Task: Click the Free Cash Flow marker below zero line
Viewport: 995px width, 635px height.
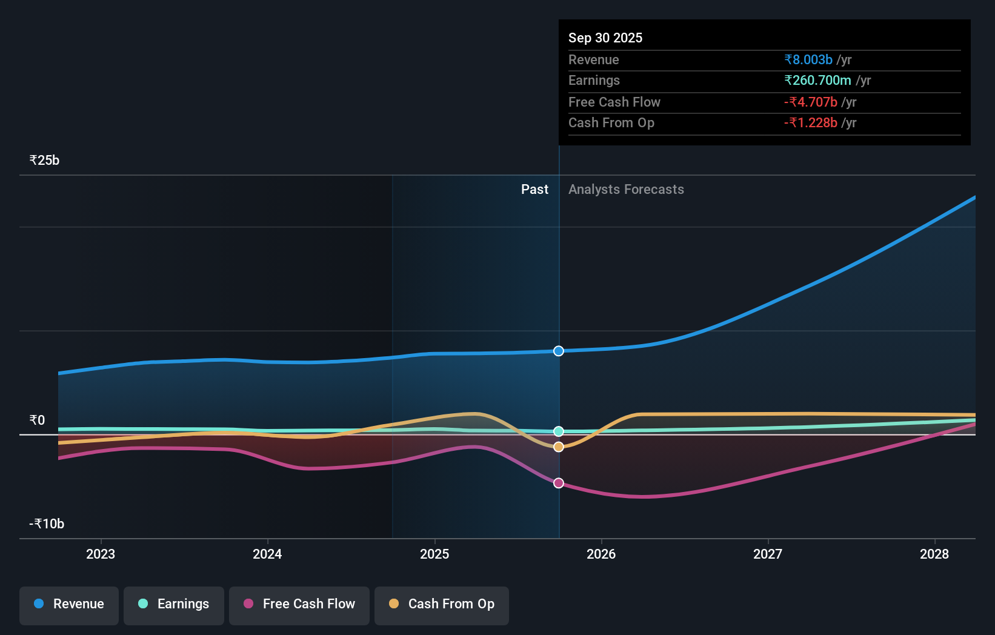Action: click(x=558, y=483)
